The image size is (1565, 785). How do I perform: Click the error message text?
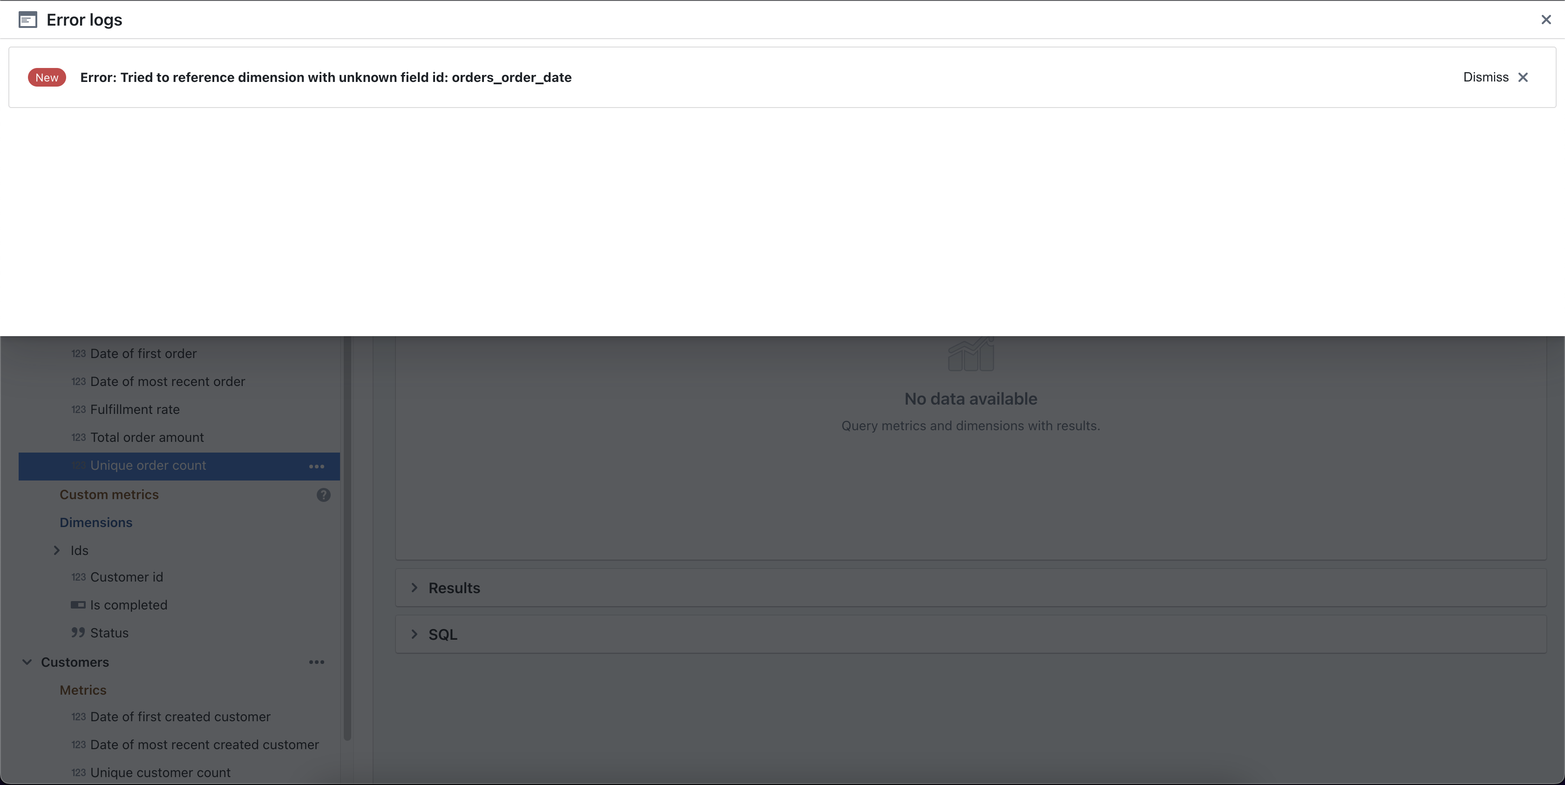coord(326,78)
